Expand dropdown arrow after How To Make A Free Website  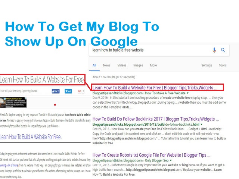[188, 93]
